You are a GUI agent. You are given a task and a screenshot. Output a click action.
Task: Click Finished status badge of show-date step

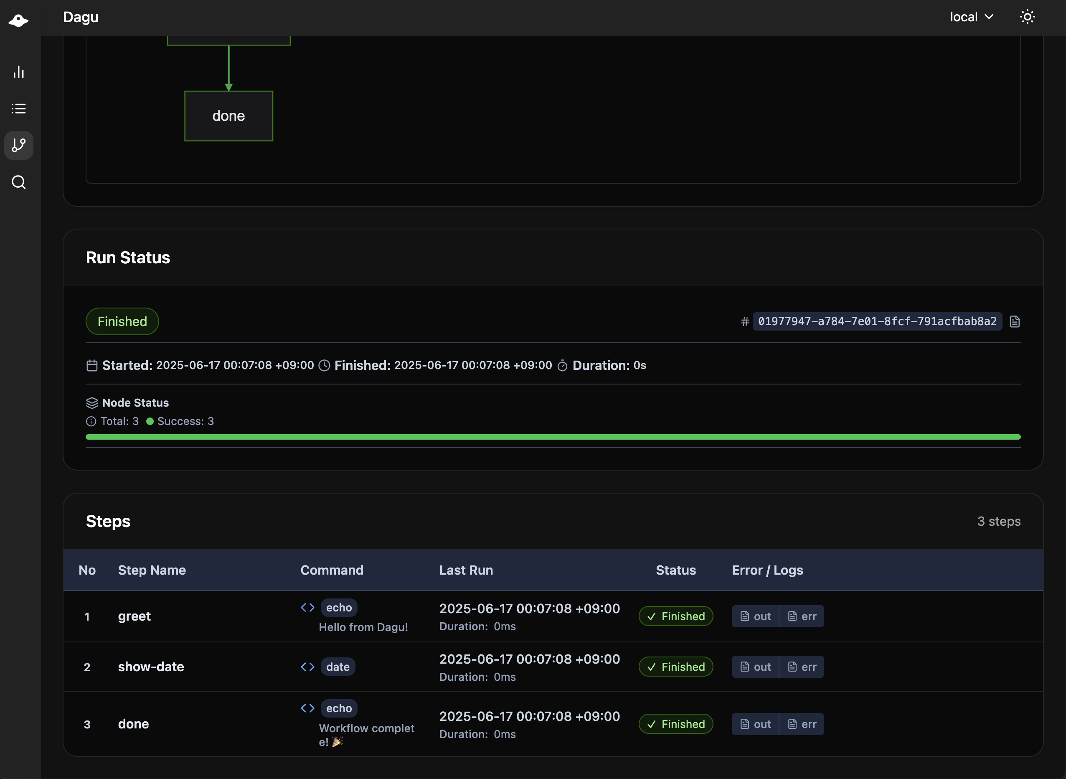(x=676, y=667)
